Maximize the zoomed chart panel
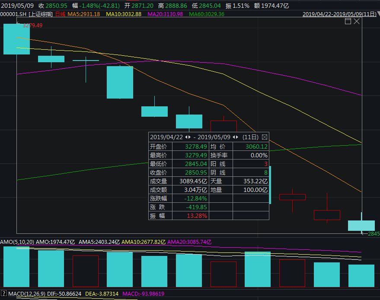The height and width of the screenshot is (300, 380). tap(348, 21)
